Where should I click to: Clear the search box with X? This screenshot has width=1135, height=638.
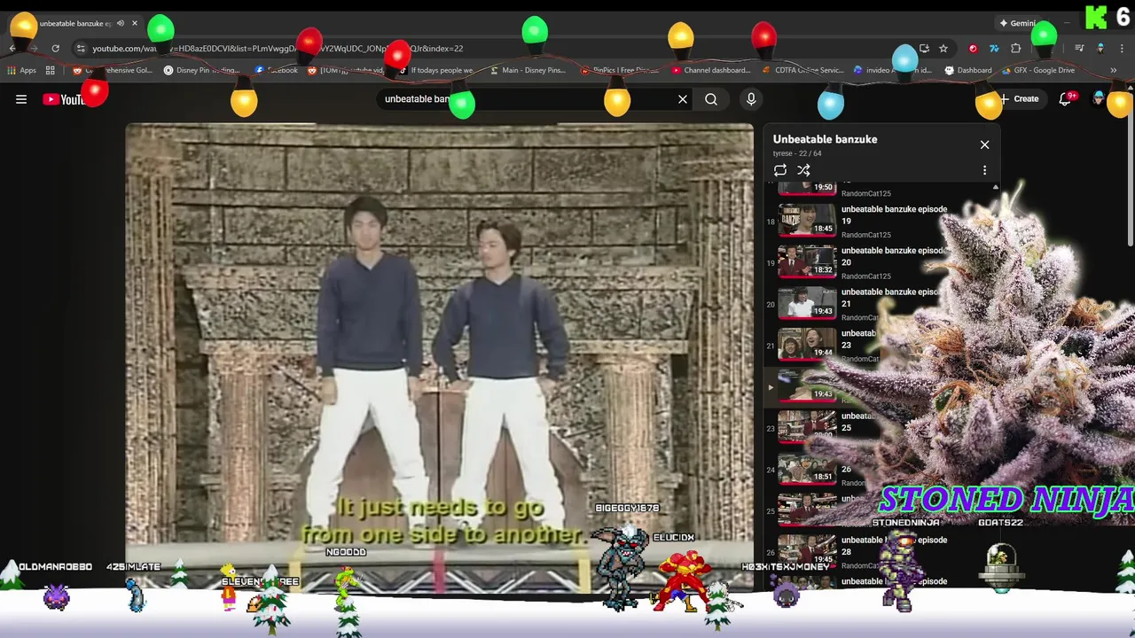[x=683, y=99]
